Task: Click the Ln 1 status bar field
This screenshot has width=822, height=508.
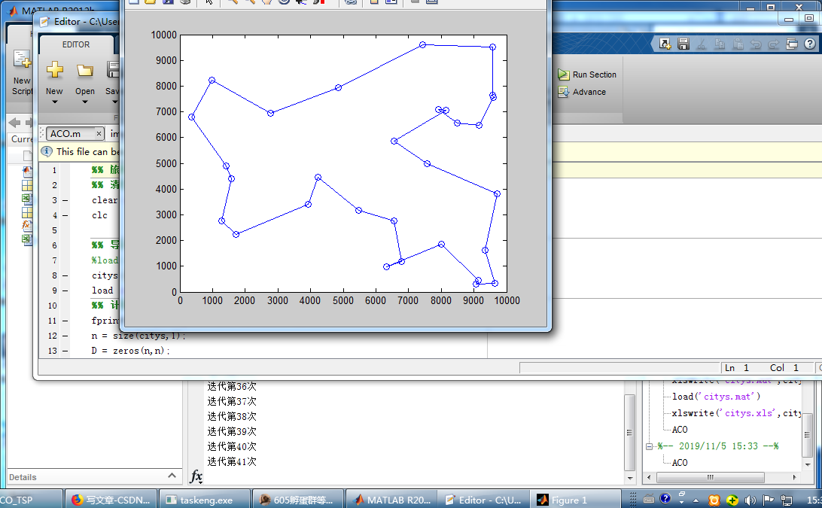Action: click(737, 367)
